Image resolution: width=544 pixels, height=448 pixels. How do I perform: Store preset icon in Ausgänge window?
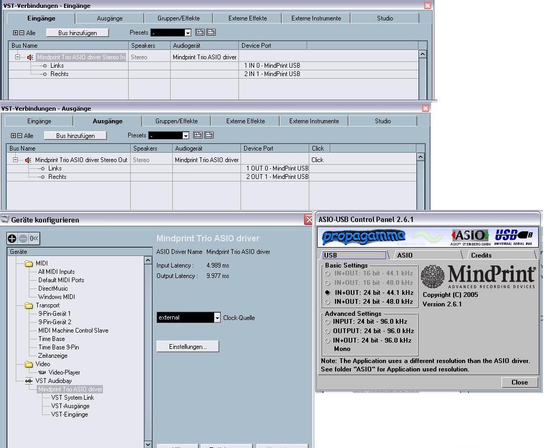click(x=198, y=135)
